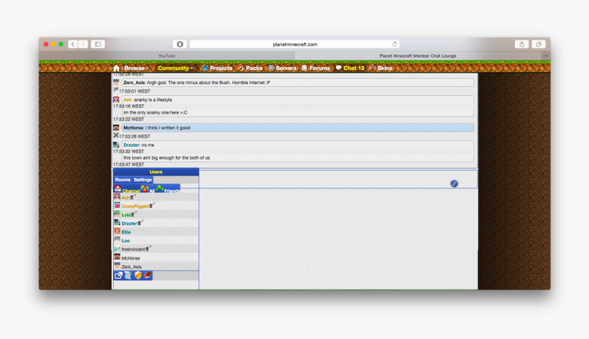Click CrazyPigglet's avatar in users list

[117, 205]
